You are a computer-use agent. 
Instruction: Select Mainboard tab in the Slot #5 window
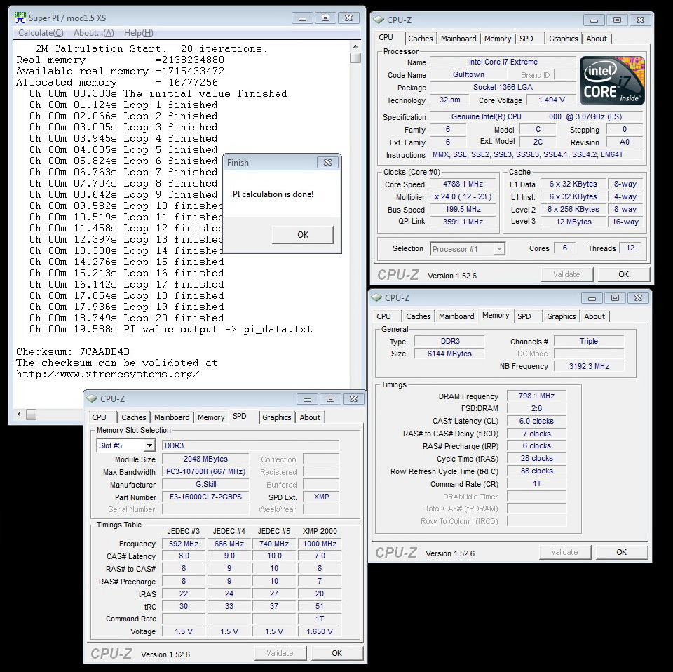(x=172, y=417)
